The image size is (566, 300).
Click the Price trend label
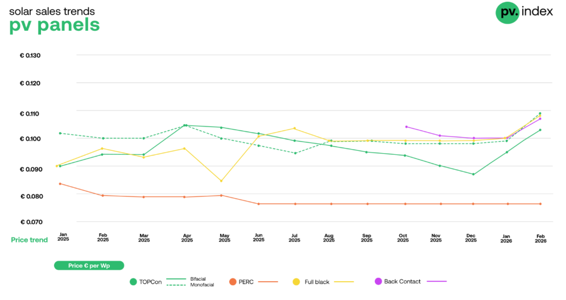[x=30, y=240]
